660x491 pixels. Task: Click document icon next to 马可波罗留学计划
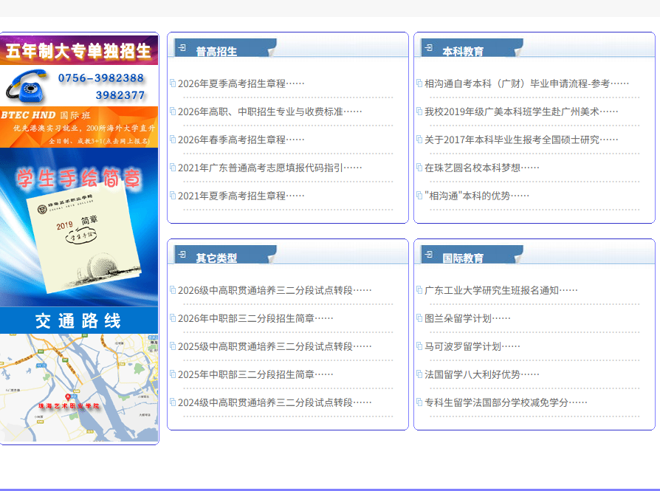point(419,346)
